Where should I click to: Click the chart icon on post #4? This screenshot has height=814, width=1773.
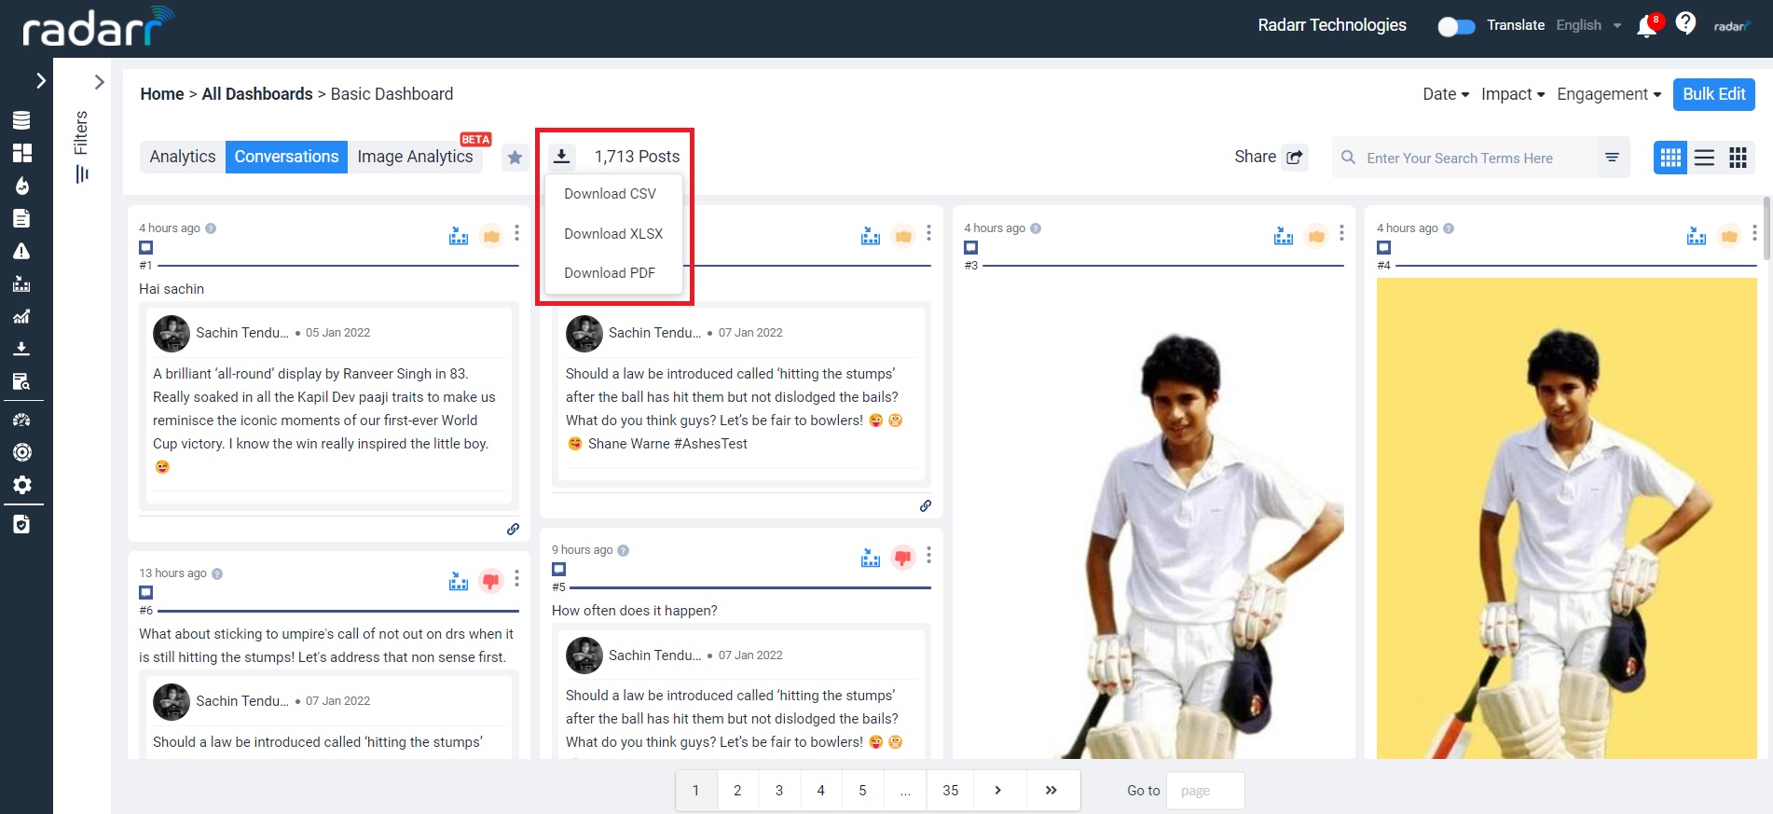coord(1697,236)
